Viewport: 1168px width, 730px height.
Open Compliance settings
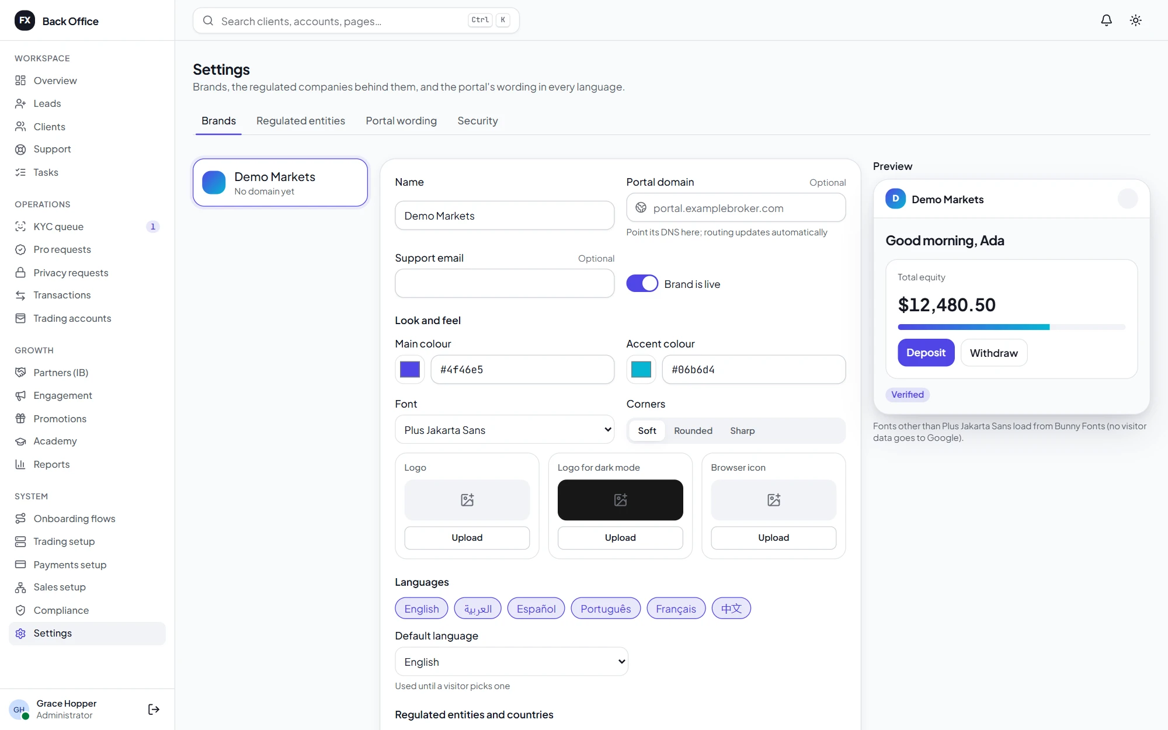(87, 610)
